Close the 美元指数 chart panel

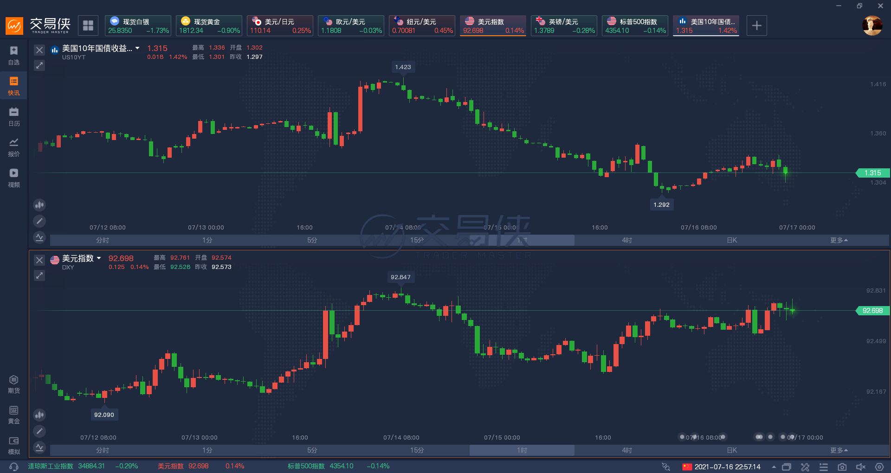39,260
